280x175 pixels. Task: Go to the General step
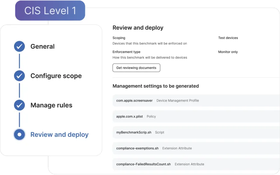tap(42, 47)
